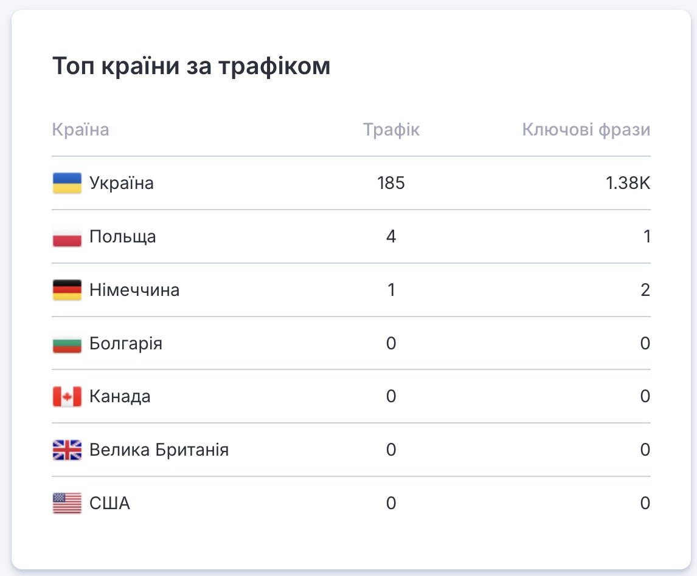Click Ukraine's key phrases value 1.38K
The height and width of the screenshot is (576, 697).
628,183
